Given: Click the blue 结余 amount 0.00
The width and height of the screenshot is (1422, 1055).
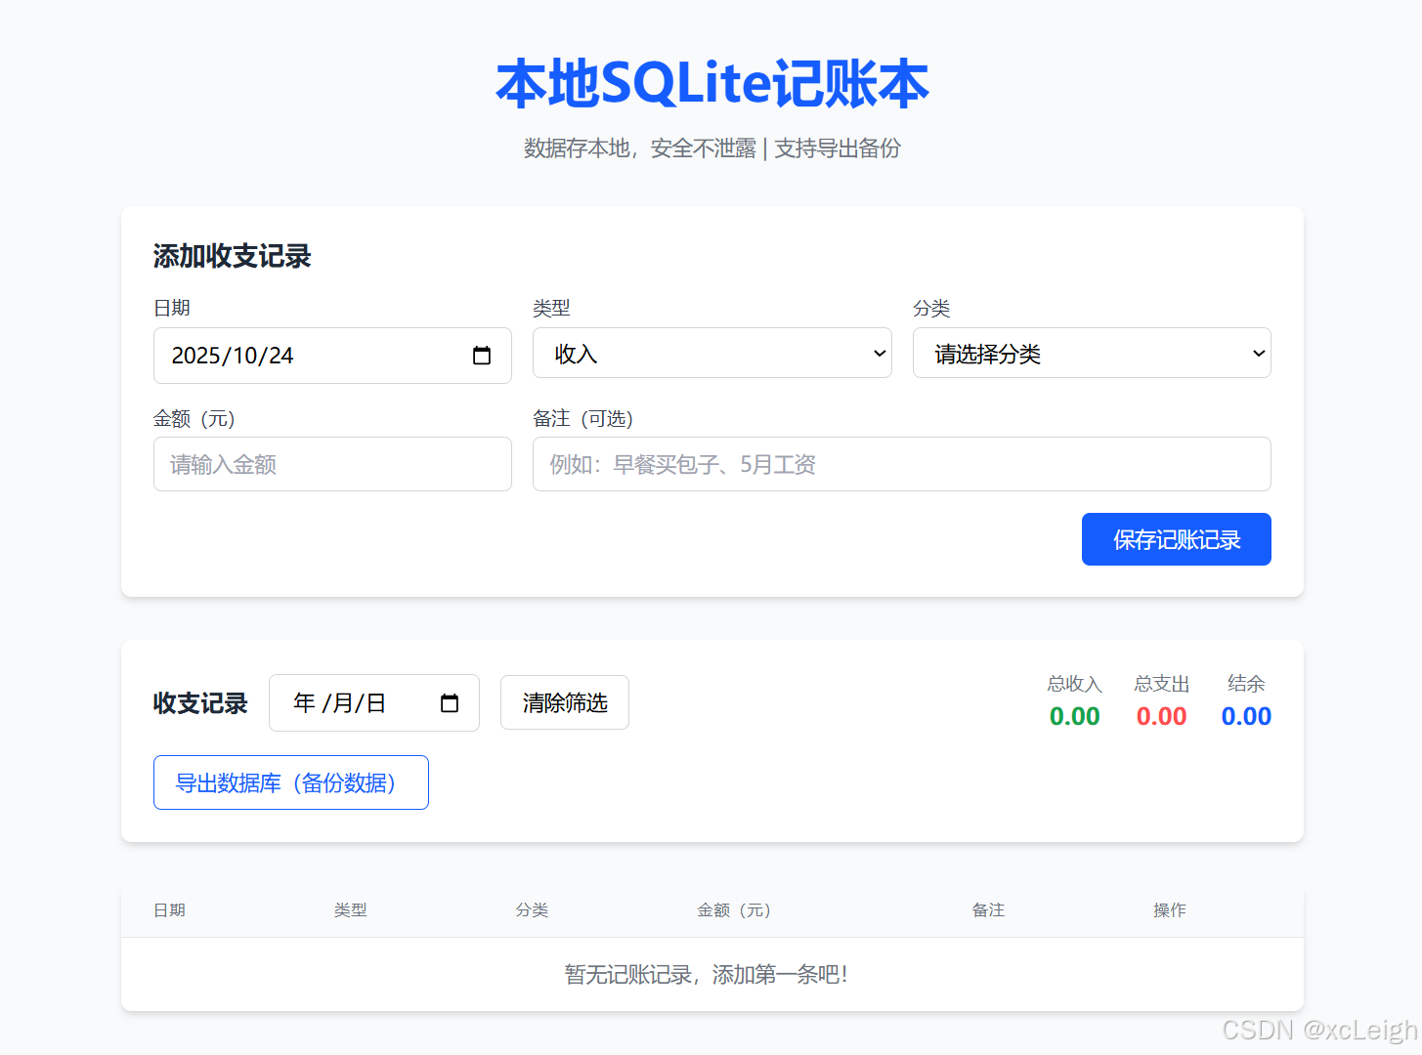Looking at the screenshot, I should [1245, 716].
